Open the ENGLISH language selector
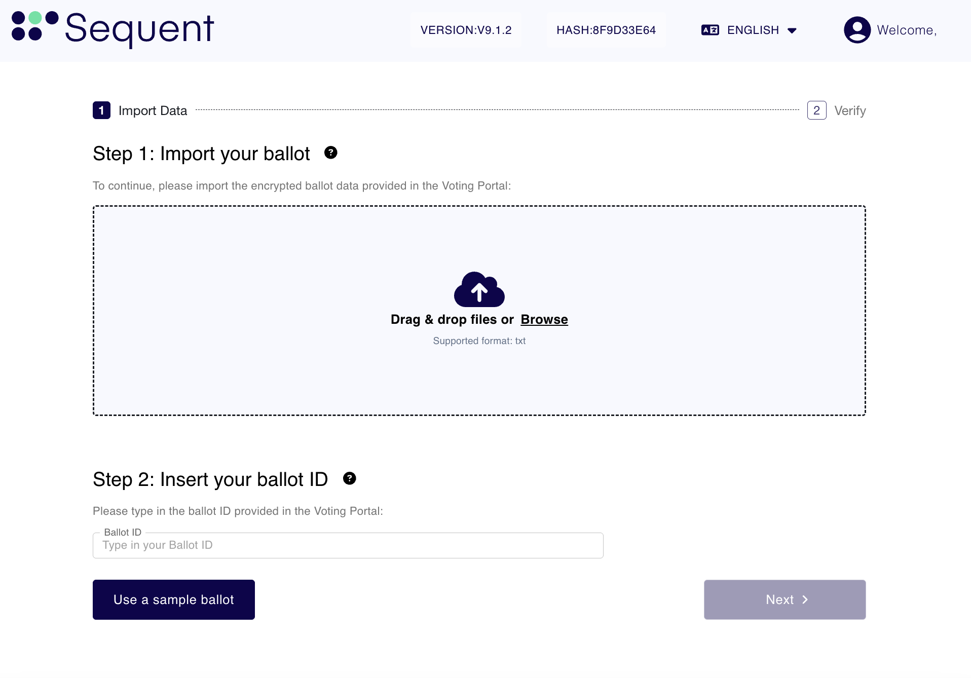The image size is (971, 678). pos(753,30)
